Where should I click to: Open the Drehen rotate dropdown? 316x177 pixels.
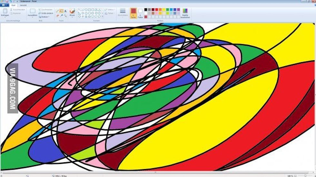(44, 17)
